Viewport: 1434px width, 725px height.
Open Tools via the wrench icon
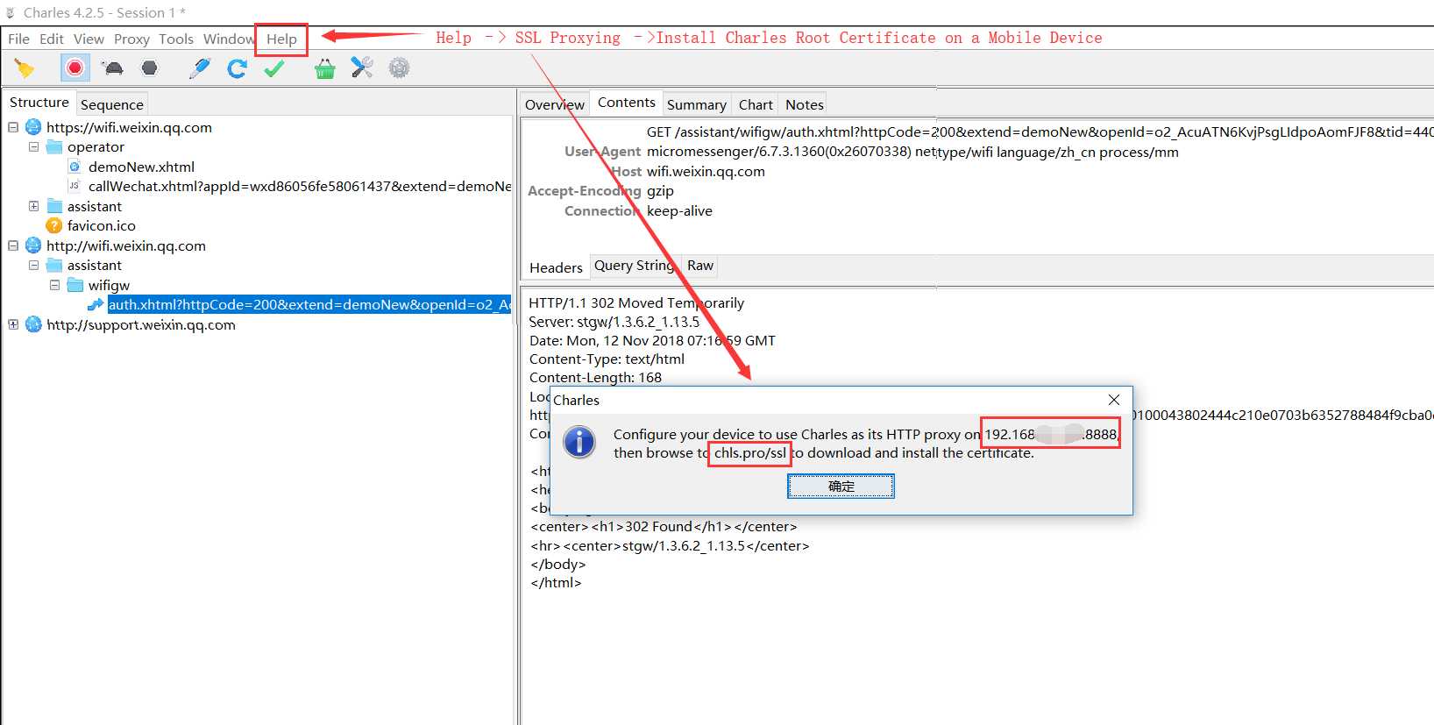(362, 68)
